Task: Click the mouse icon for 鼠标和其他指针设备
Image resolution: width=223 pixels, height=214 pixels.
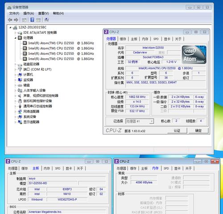Action: click(20, 101)
